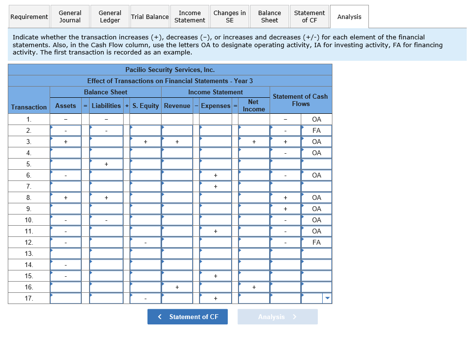Open the Expenses dropdown for transaction 2

pyautogui.click(x=215, y=130)
